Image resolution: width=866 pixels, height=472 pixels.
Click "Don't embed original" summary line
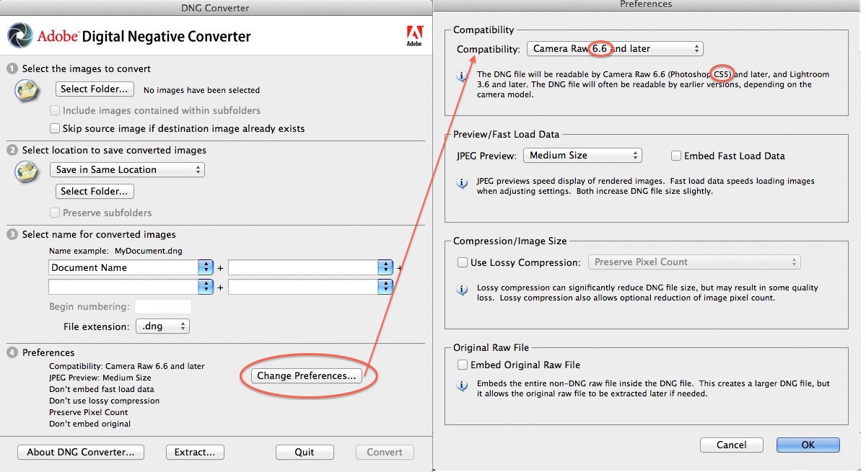90,424
